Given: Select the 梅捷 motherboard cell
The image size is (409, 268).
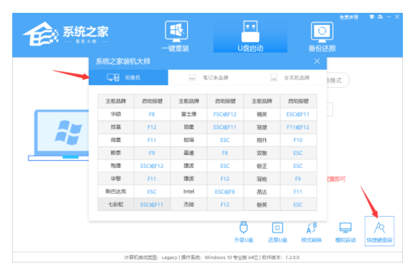Looking at the screenshot, I should [x=116, y=166].
